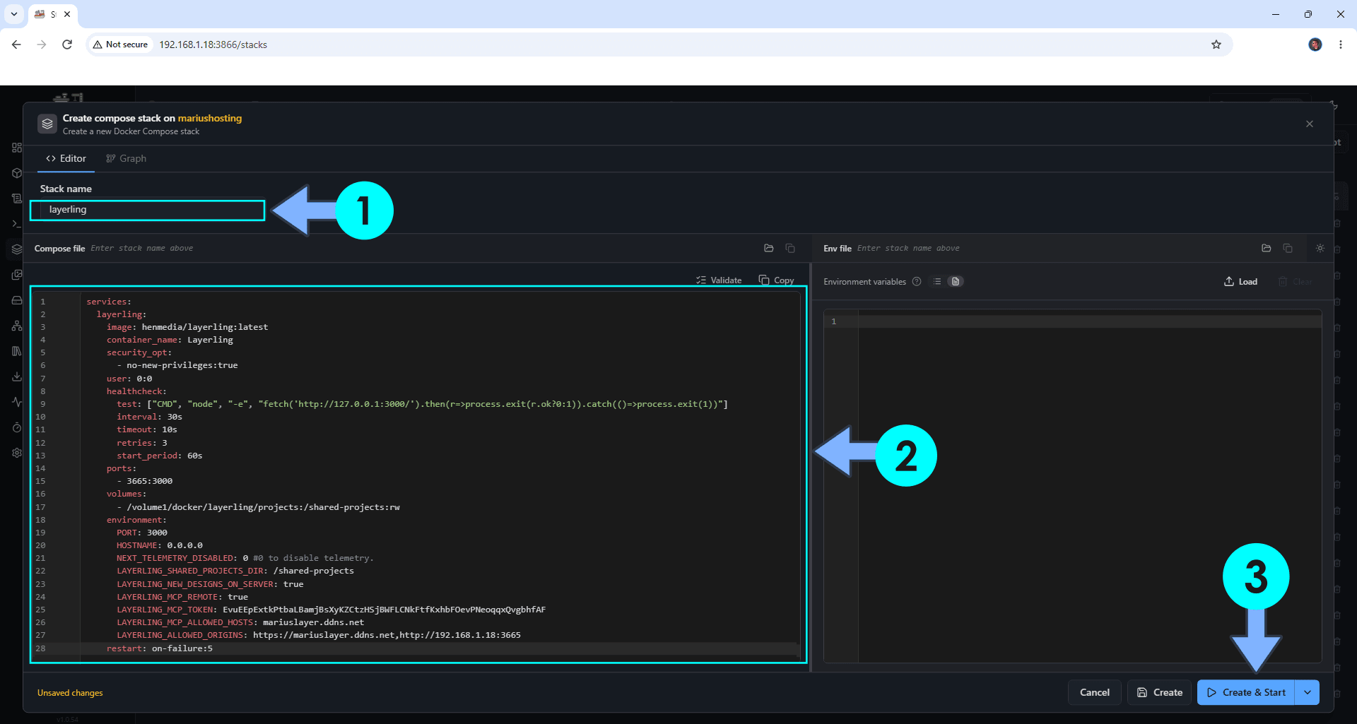Click Environment variables help question icon
The height and width of the screenshot is (724, 1357).
coord(917,281)
